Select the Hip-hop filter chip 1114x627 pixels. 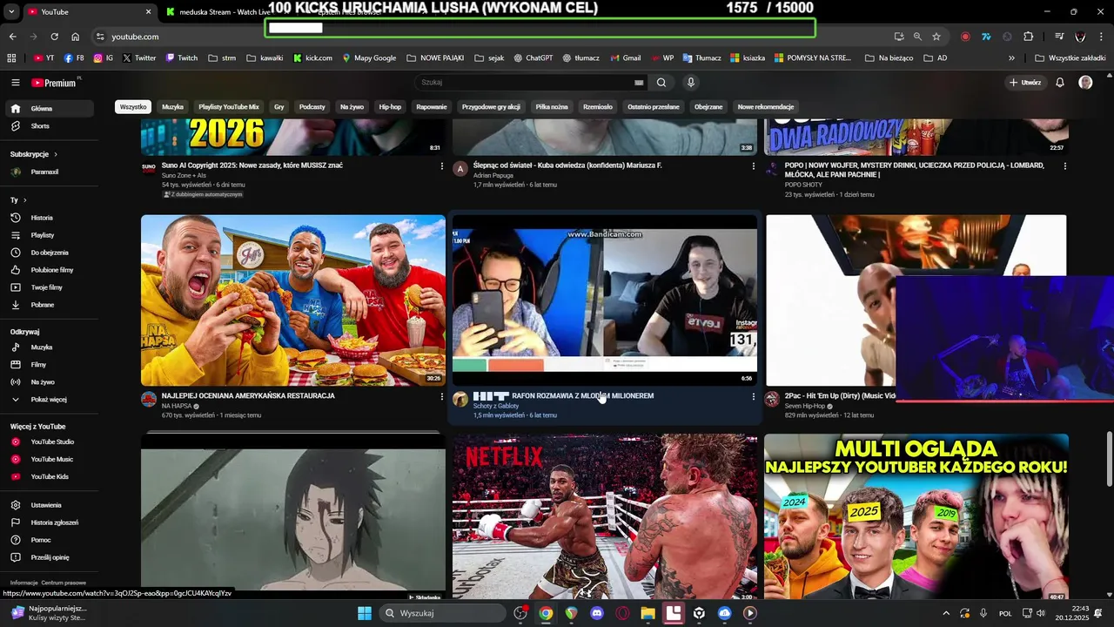(390, 107)
